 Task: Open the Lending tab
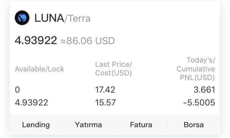(36, 125)
